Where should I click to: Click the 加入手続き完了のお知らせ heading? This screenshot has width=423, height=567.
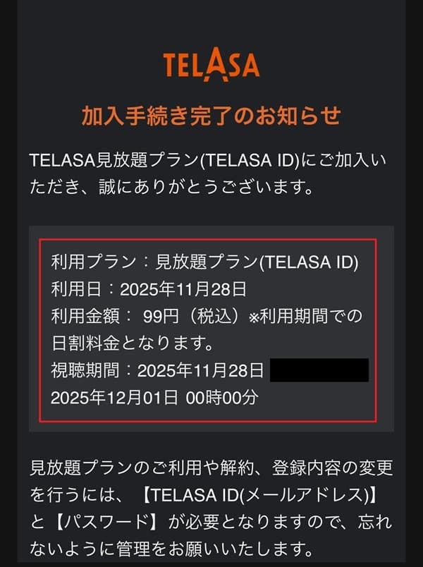[x=211, y=114]
